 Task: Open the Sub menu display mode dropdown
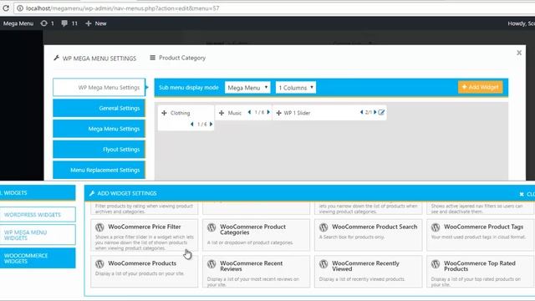(x=247, y=88)
